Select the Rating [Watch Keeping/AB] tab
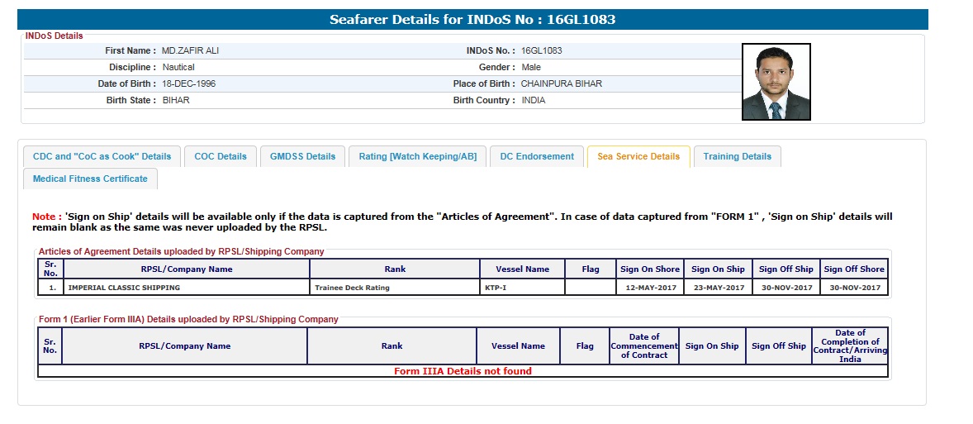Image resolution: width=973 pixels, height=424 pixels. (417, 156)
